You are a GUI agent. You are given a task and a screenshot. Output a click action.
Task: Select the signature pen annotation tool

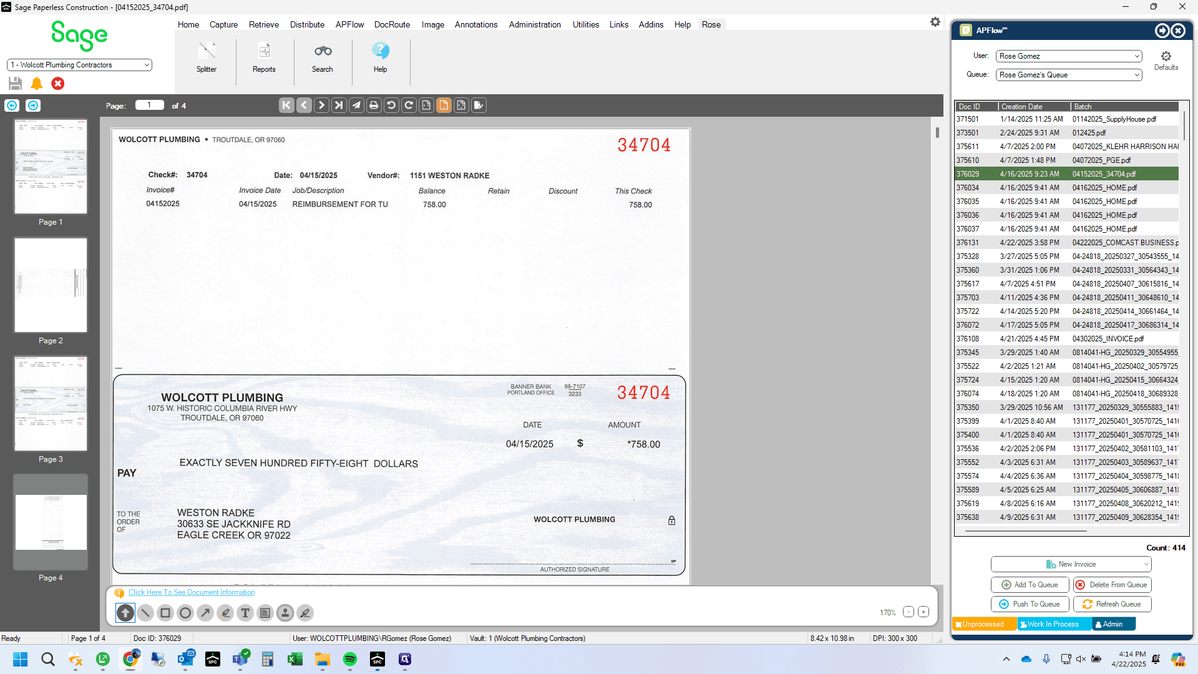[305, 613]
